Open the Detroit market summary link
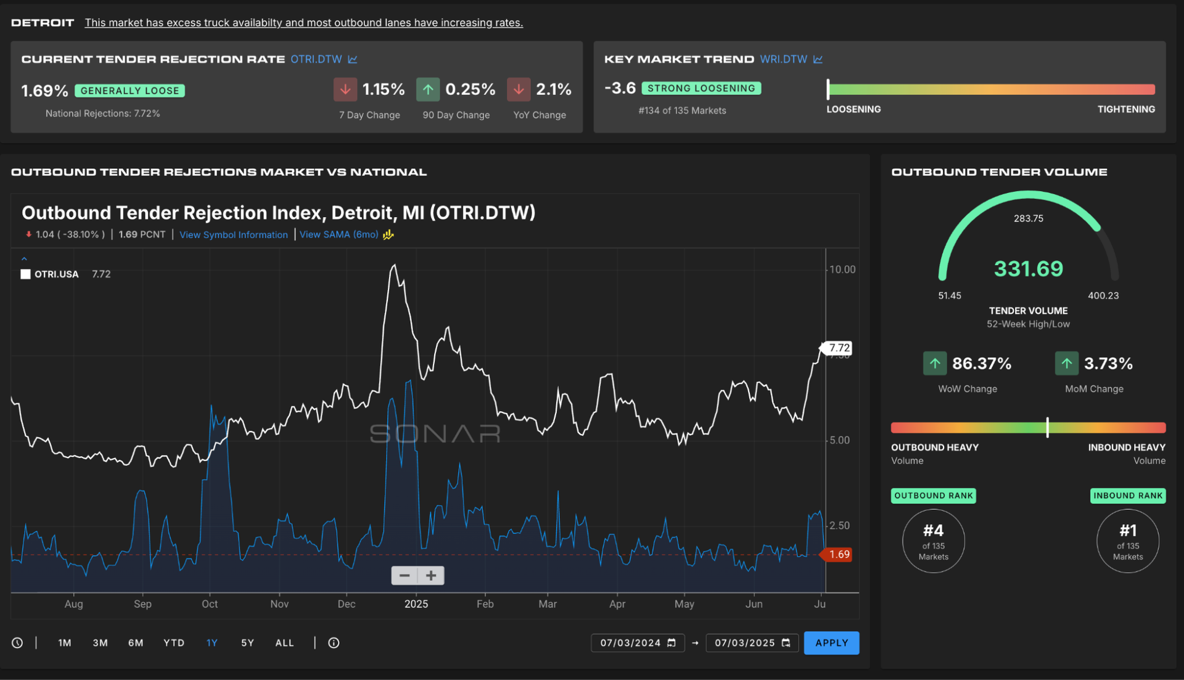1184x680 pixels. (303, 23)
